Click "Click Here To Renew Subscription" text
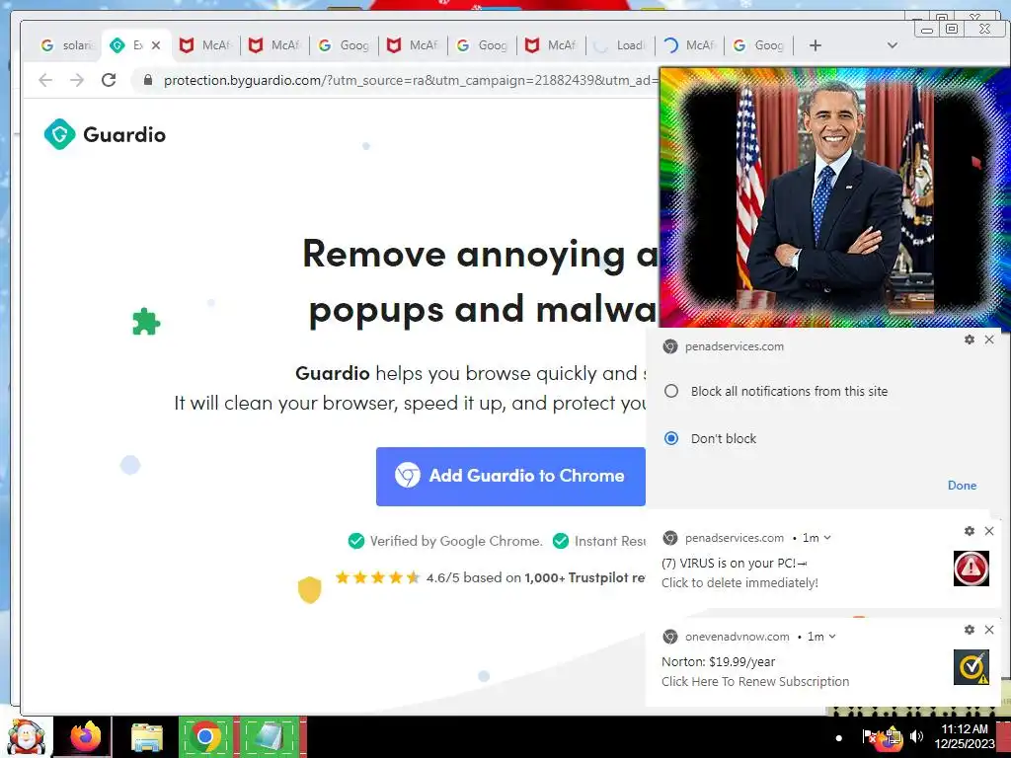This screenshot has height=758, width=1011. coord(755,681)
